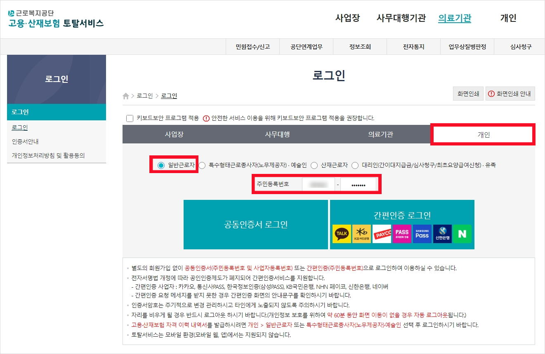Select the pink PASS carrier icon
The image size is (545, 354).
402,234
